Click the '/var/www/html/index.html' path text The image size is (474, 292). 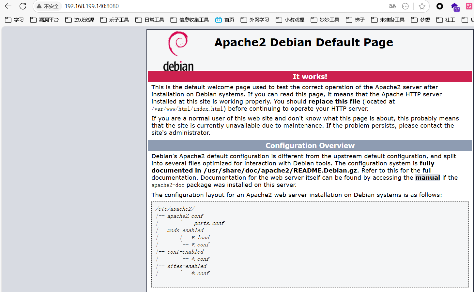(187, 109)
